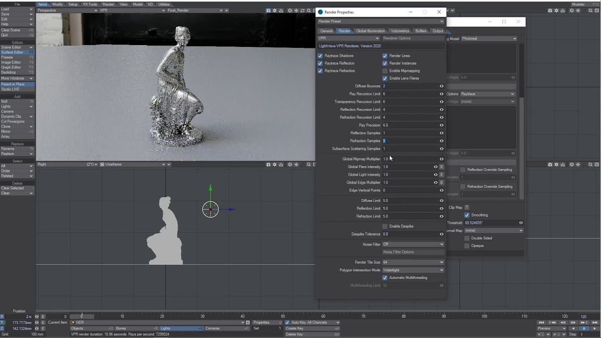601x338 pixels.
Task: Toggle Smoothing checkbox in Surface Editor
Action: coord(467,215)
